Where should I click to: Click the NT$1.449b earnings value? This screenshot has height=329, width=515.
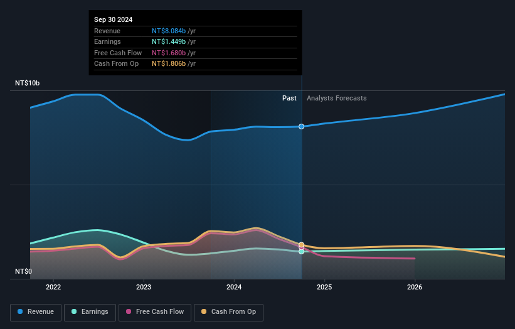[x=169, y=41]
